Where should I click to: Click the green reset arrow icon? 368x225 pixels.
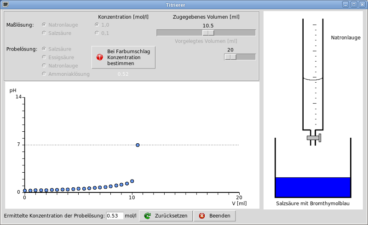[147, 216]
